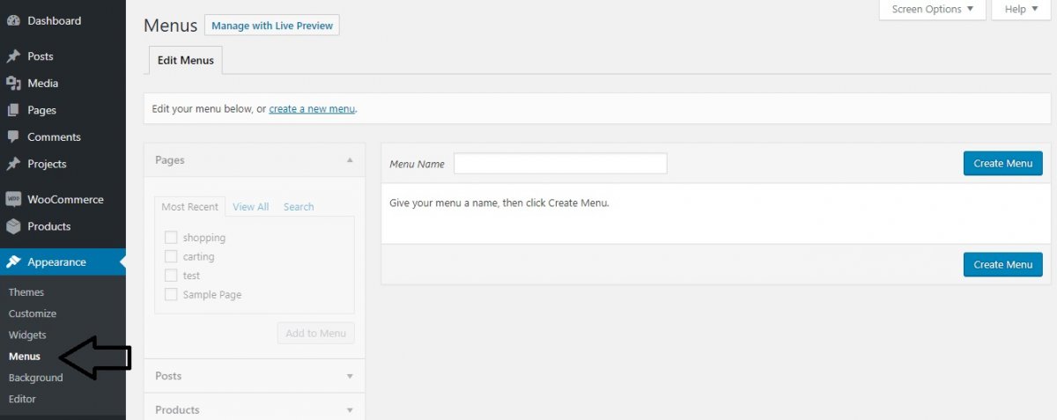
Task: Click Manage with Live Preview button
Action: pos(272,26)
